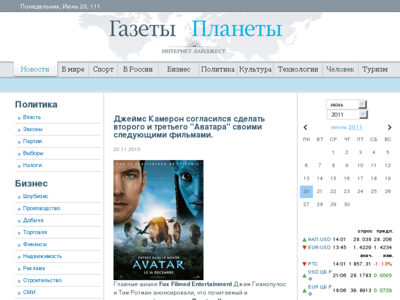Open the НАЛ.USD rate link
The width and height of the screenshot is (400, 300).
(x=319, y=239)
